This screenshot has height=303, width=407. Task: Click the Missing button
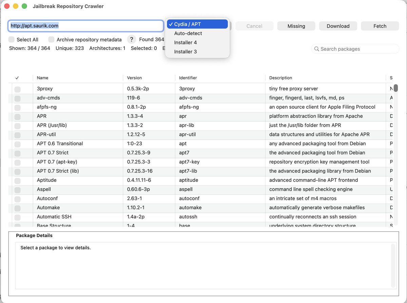296,26
